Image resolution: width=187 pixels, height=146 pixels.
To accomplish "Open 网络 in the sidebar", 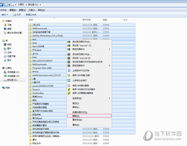I will pyautogui.click(x=6, y=88).
